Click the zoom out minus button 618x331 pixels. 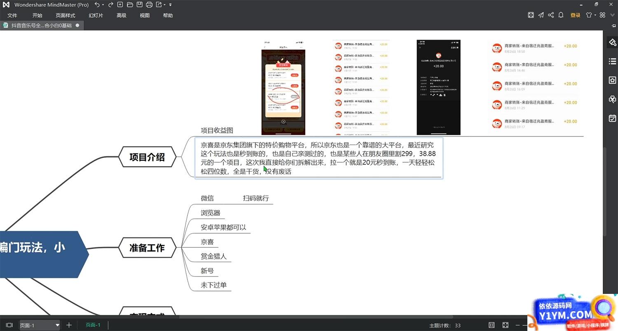pyautogui.click(x=518, y=325)
